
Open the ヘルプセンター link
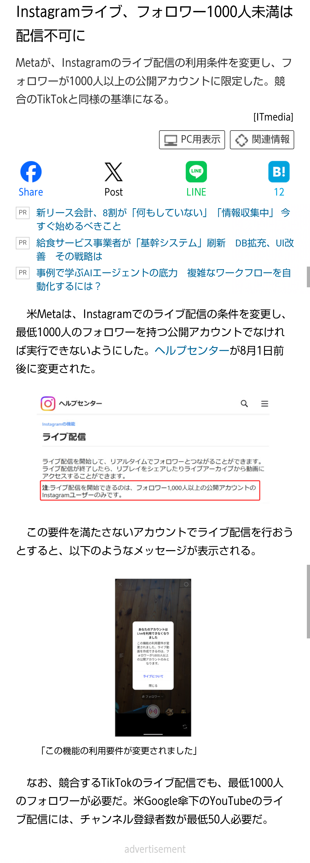pos(192,351)
